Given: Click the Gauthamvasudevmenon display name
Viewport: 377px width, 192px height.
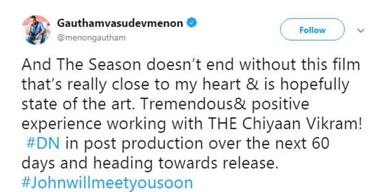Looking at the screenshot, I should click(x=120, y=23).
